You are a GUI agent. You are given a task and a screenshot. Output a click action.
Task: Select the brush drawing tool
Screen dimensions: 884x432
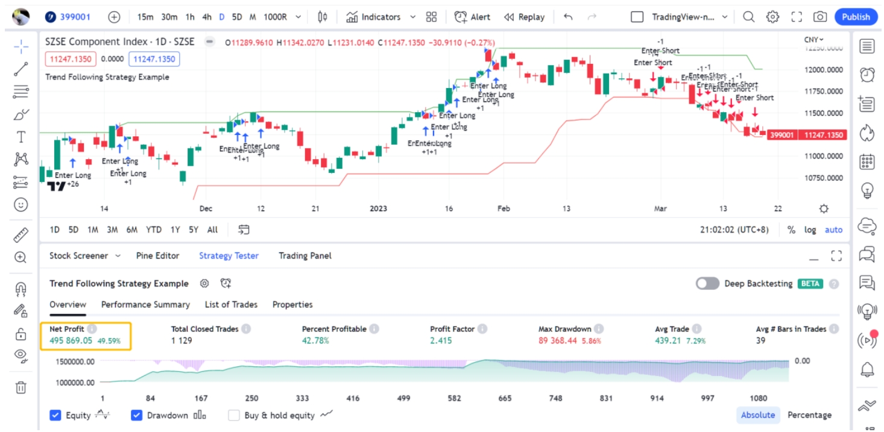click(21, 114)
